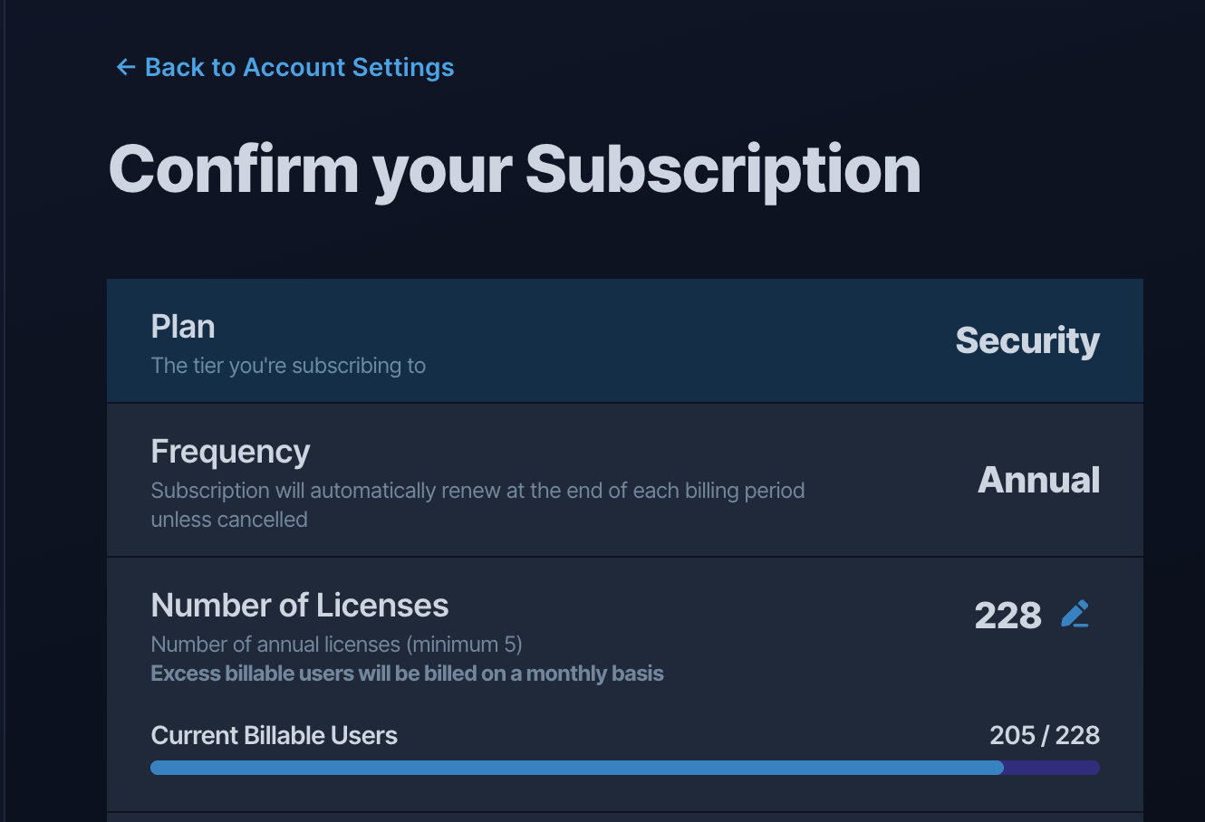This screenshot has width=1205, height=822.
Task: Click the pencil edit icon beside 228
Action: coord(1075,614)
